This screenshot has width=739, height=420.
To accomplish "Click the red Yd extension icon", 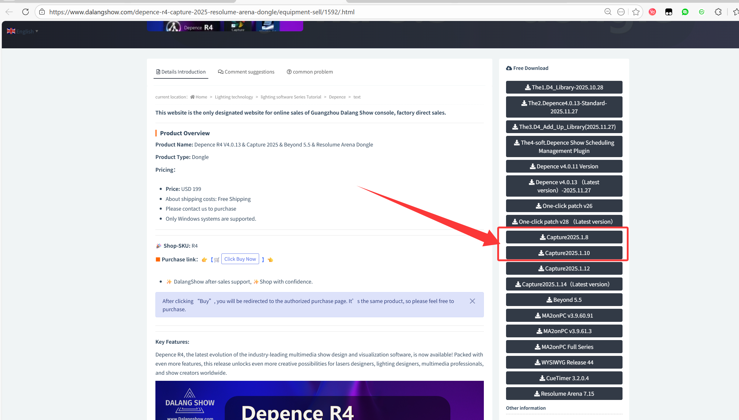I will coord(652,12).
